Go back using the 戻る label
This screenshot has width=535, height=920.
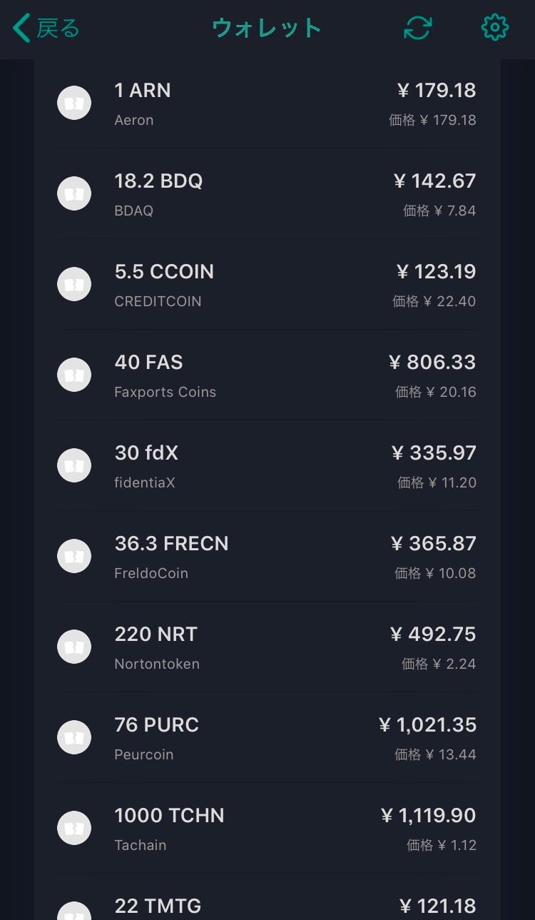(x=58, y=29)
